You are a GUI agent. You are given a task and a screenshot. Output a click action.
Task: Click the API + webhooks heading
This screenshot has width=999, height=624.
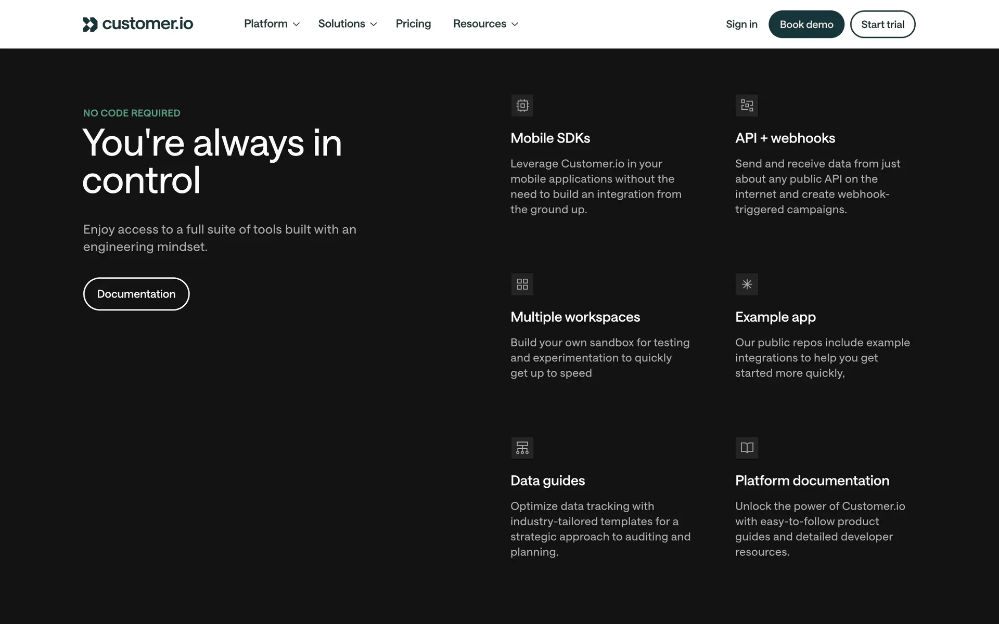coord(785,138)
